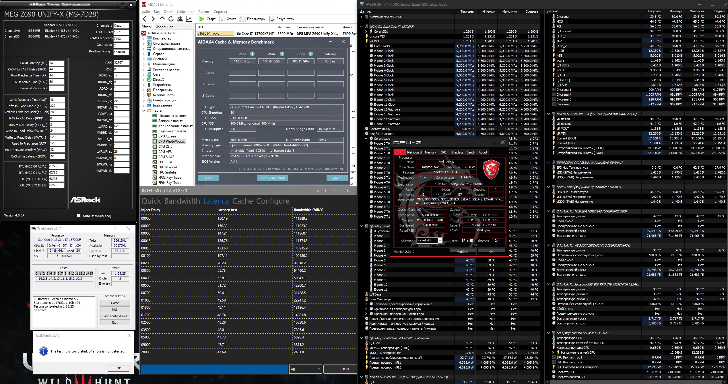Expand the Устройства tree node
Image resolution: width=728 pixels, height=384 pixels.
tap(144, 85)
